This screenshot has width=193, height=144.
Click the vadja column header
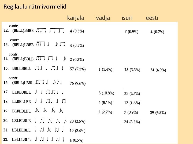(103, 18)
